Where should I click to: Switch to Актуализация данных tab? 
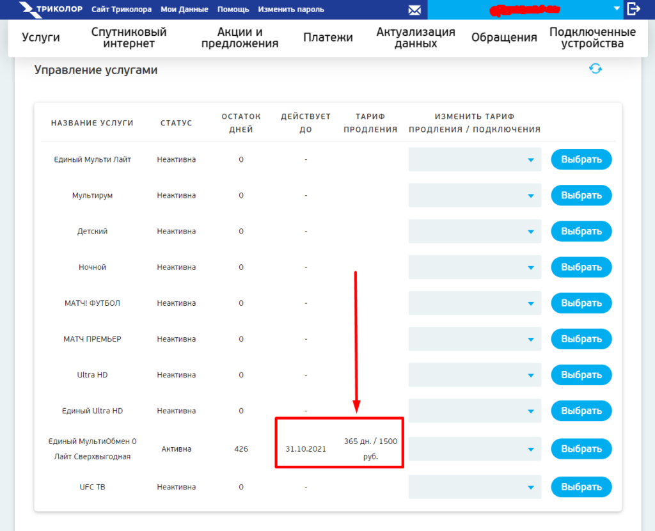pos(416,38)
